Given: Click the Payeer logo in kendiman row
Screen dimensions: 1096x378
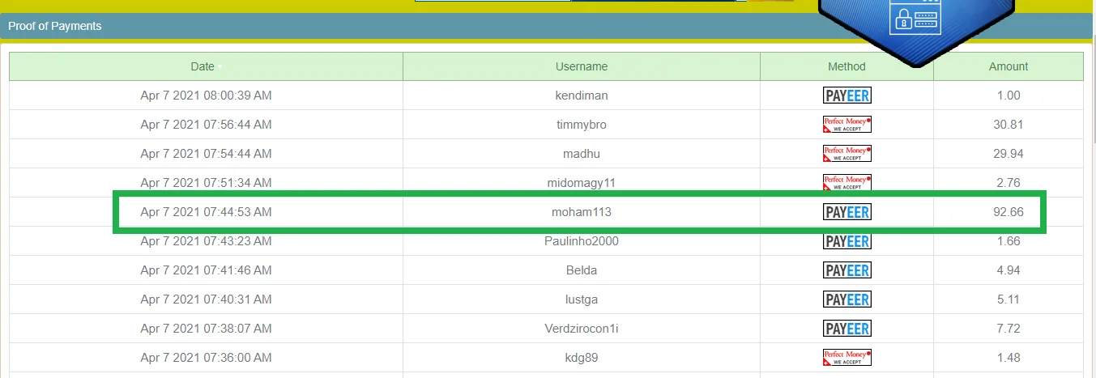Looking at the screenshot, I should coord(847,96).
